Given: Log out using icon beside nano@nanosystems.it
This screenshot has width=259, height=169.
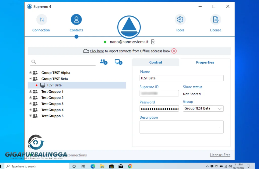Looking at the screenshot, I should pyautogui.click(x=153, y=42).
